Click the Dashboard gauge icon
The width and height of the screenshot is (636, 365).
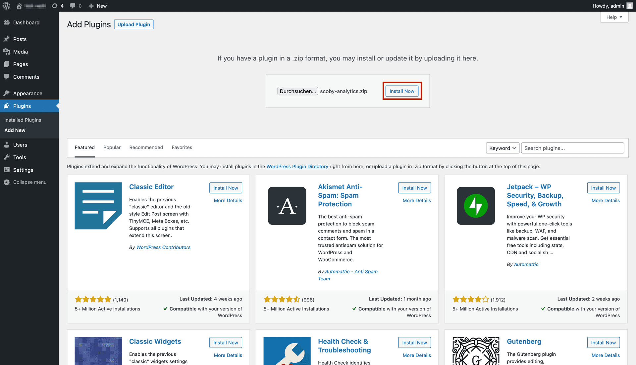[7, 22]
